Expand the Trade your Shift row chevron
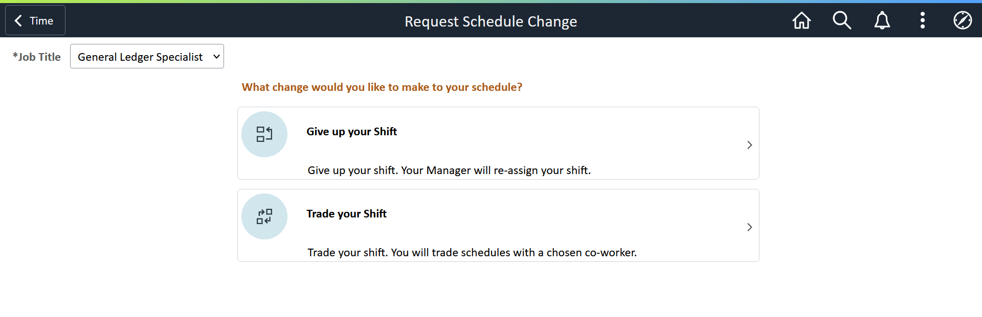Screen dimensions: 982x317 coord(750,227)
